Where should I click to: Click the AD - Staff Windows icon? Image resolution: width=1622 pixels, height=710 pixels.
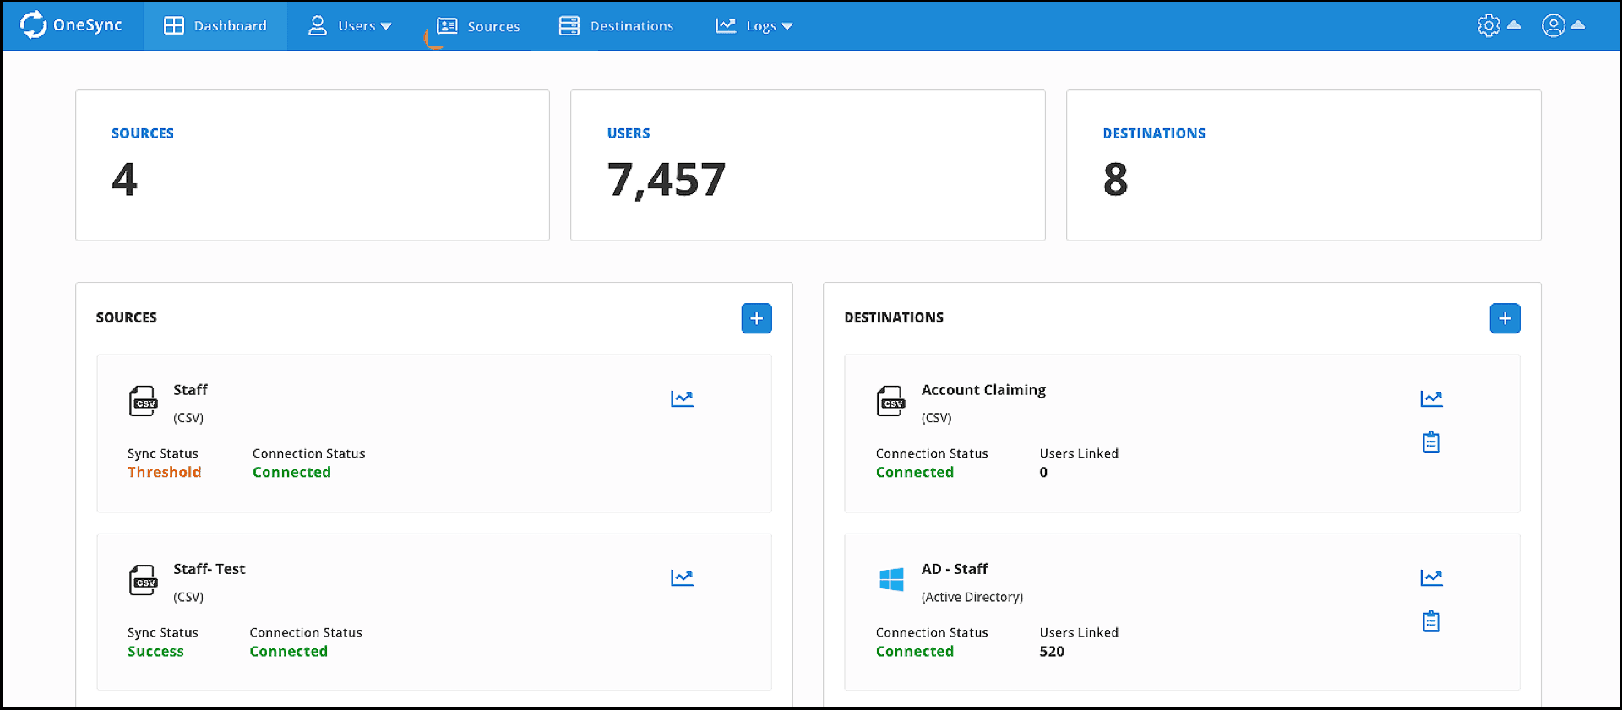(x=891, y=580)
